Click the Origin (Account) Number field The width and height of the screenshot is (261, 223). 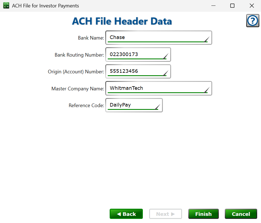pyautogui.click(x=138, y=71)
